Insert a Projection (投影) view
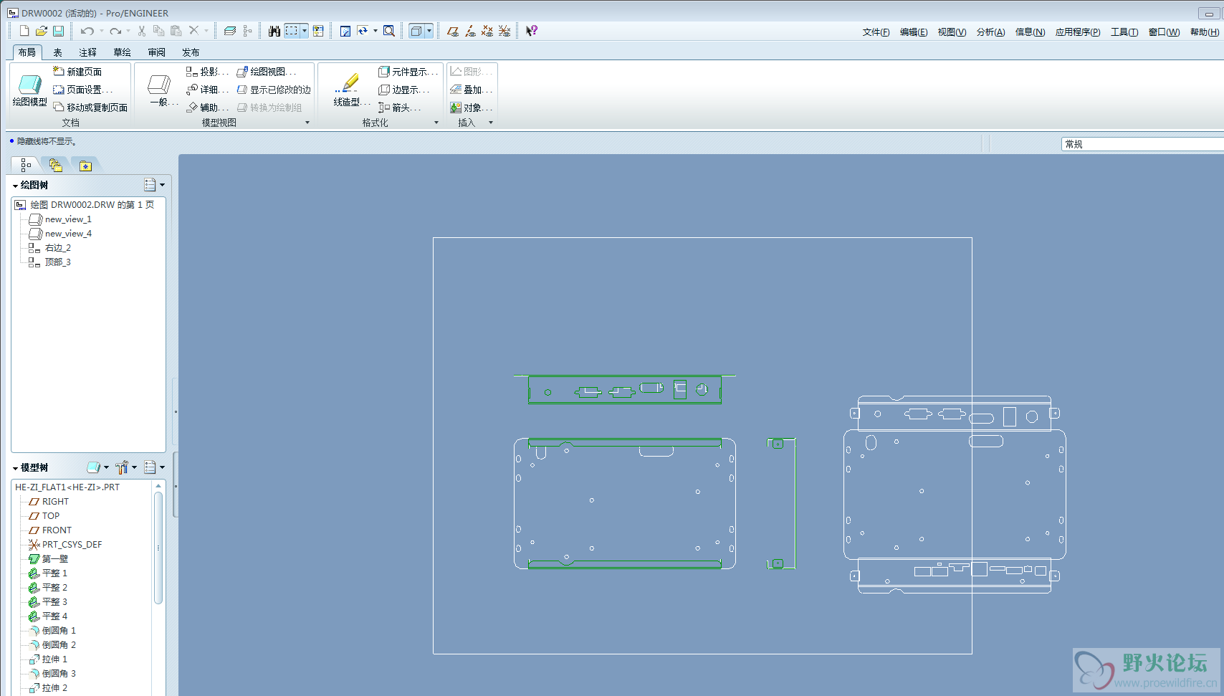1224x696 pixels. [207, 72]
